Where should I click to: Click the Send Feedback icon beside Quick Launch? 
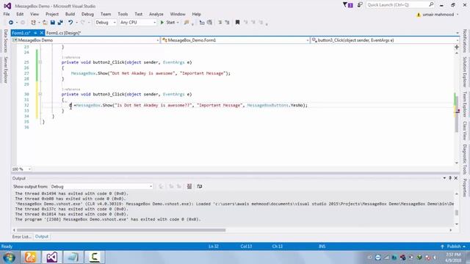pyautogui.click(x=360, y=5)
